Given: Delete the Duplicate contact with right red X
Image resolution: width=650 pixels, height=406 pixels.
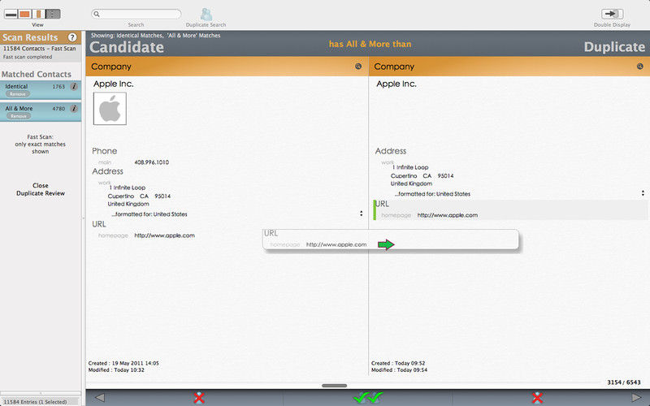Looking at the screenshot, I should 537,398.
